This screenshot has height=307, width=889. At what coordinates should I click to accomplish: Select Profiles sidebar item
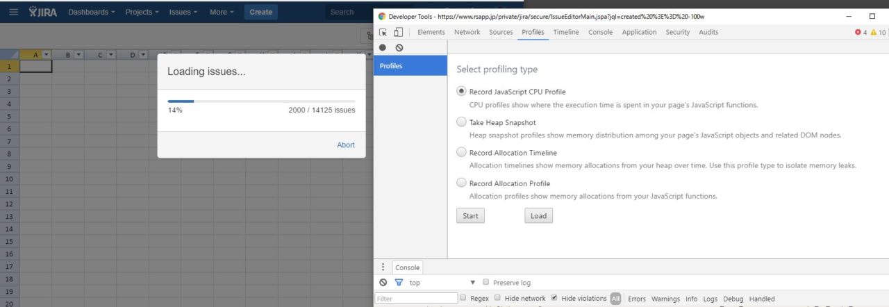coord(410,66)
